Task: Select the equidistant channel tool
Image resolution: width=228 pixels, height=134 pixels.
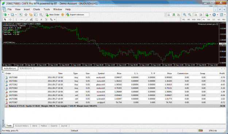Action: (x=31, y=19)
